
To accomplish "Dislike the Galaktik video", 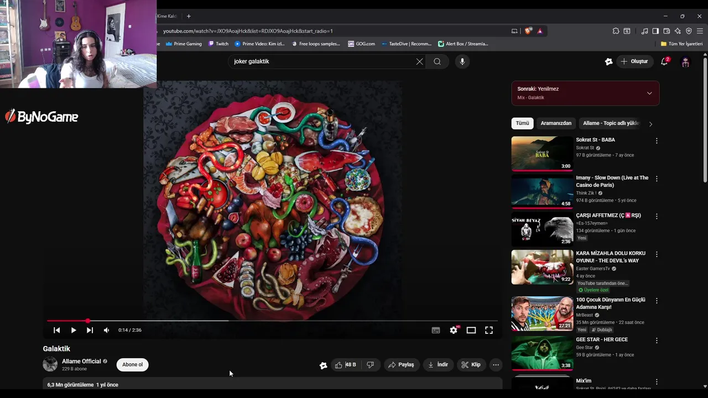I will tap(371, 365).
